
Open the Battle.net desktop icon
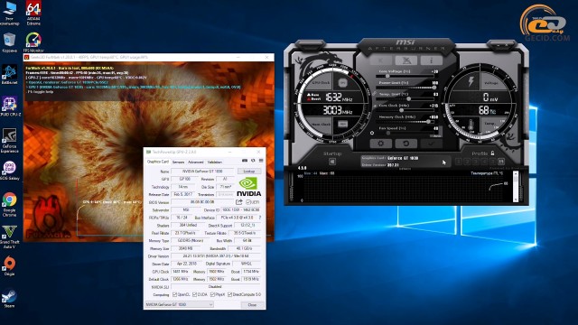click(x=9, y=74)
